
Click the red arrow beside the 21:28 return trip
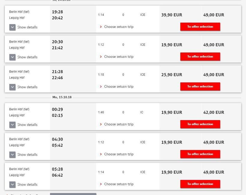pos(101,87)
